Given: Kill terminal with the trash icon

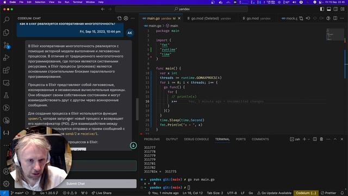Looking at the screenshot, I should (x=321, y=139).
